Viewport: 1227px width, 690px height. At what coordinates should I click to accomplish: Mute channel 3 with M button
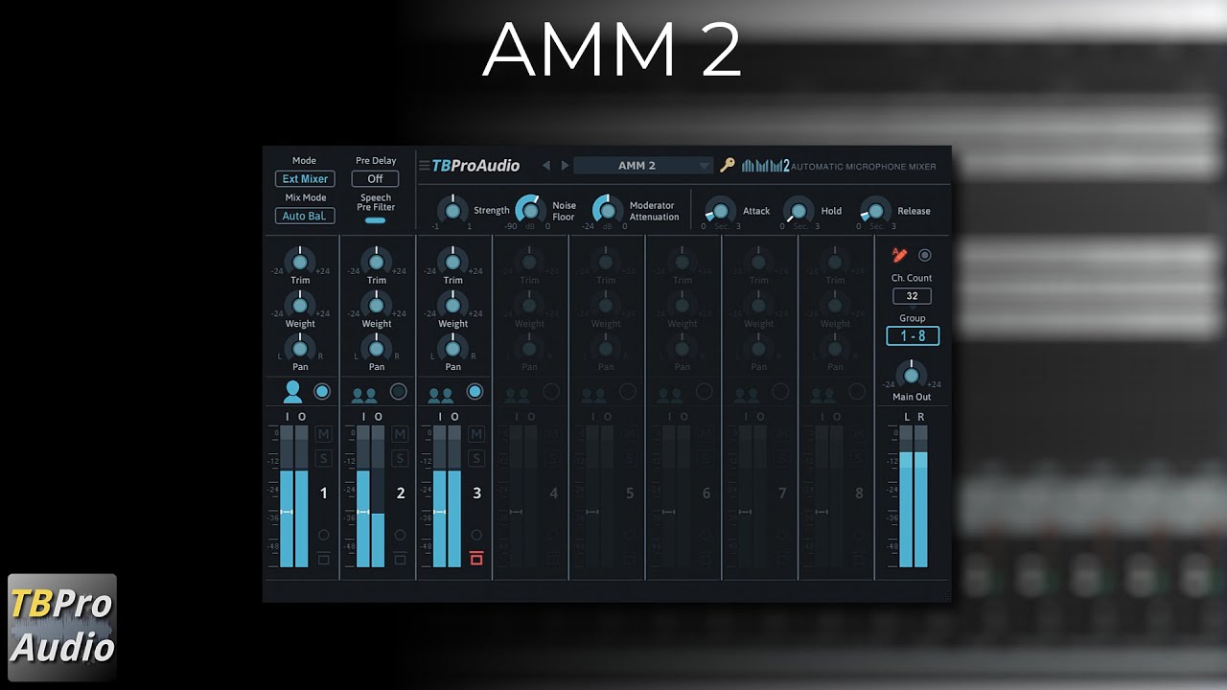(476, 434)
